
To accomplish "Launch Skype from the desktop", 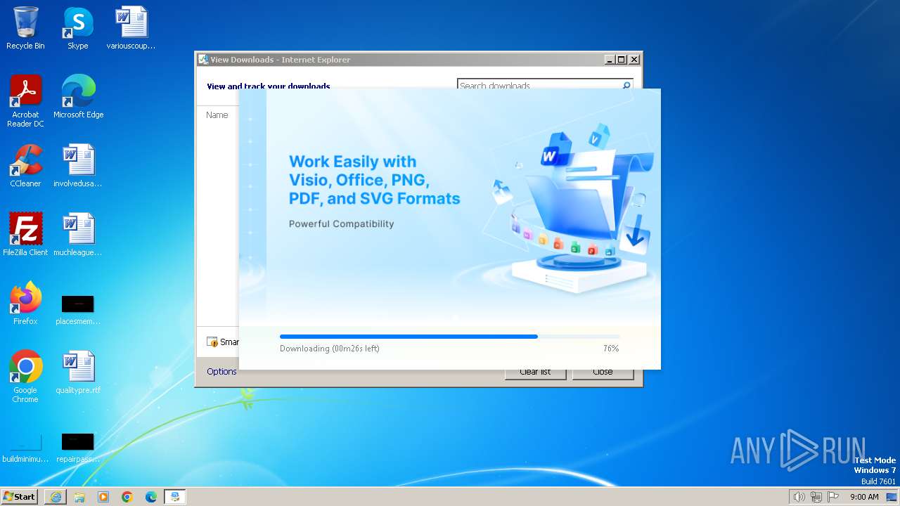I will (x=77, y=28).
